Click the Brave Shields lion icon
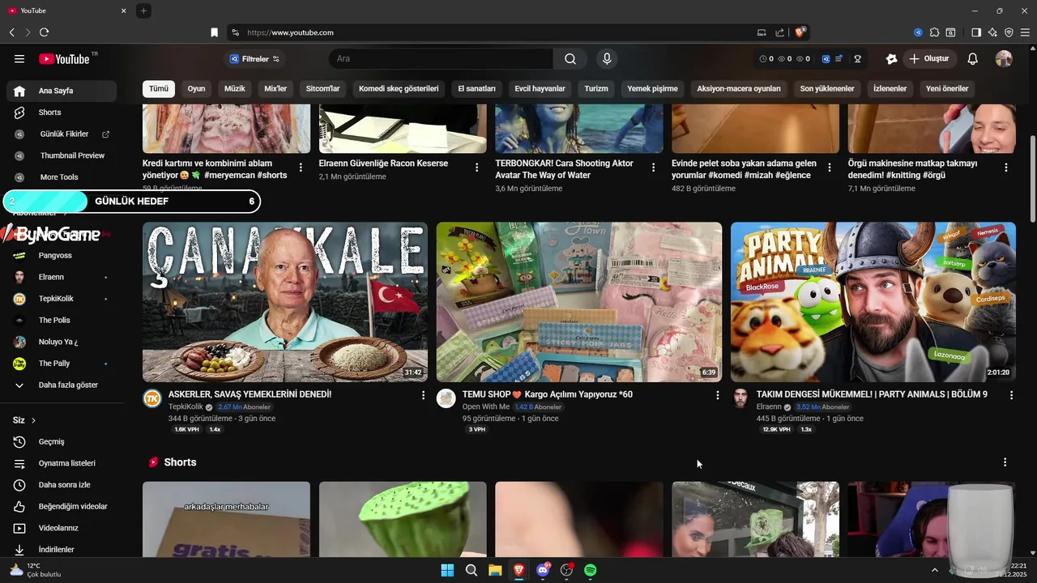This screenshot has width=1037, height=583. coord(800,32)
